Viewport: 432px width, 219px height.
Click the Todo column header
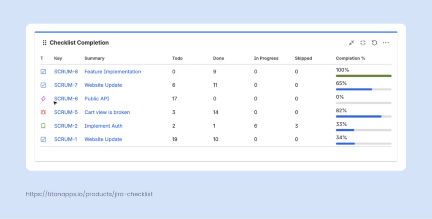click(178, 58)
